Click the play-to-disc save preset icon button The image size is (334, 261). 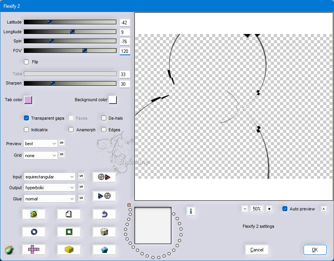click(104, 196)
